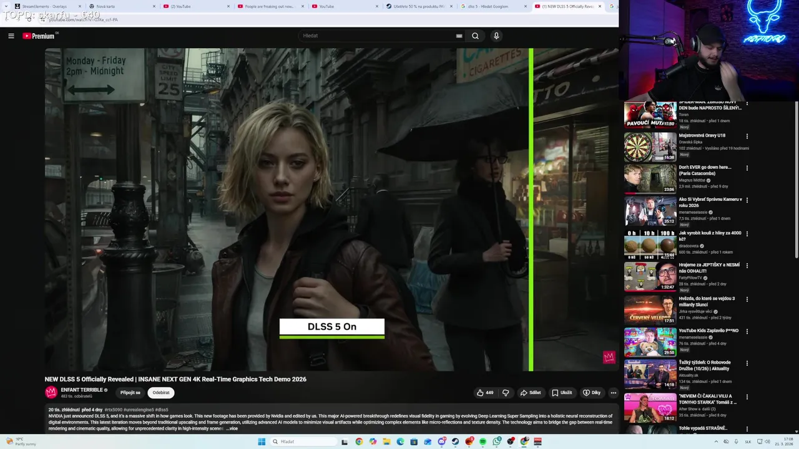The image size is (799, 449).
Task: Open NEVIEM ČI ČAKAL VILU video title
Action: pos(708,399)
